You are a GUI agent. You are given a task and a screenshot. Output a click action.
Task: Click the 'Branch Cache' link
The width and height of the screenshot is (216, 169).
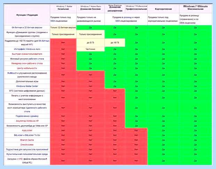pyautogui.click(x=27, y=140)
